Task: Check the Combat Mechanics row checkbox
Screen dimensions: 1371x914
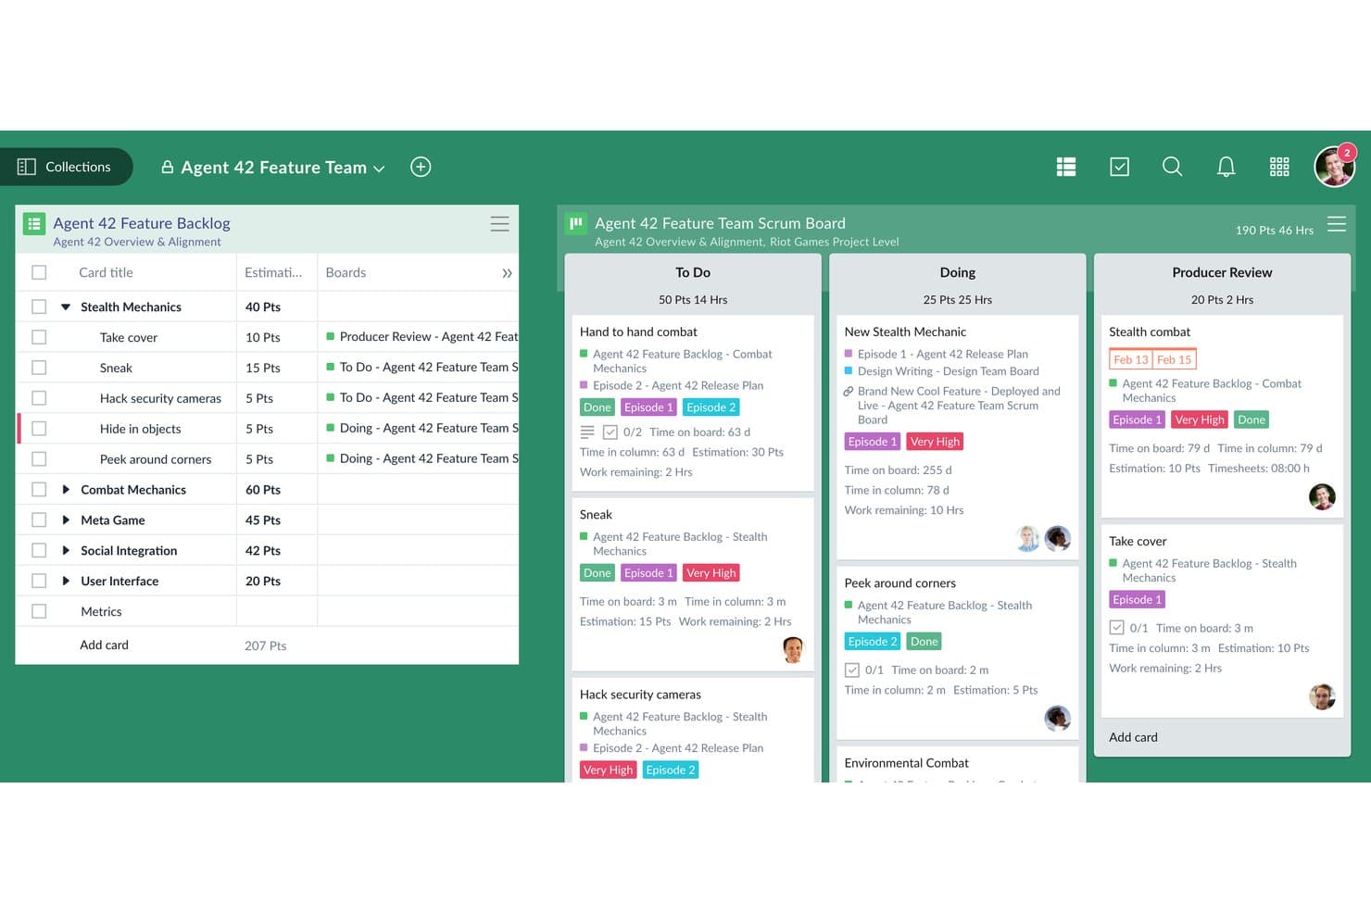Action: [39, 489]
